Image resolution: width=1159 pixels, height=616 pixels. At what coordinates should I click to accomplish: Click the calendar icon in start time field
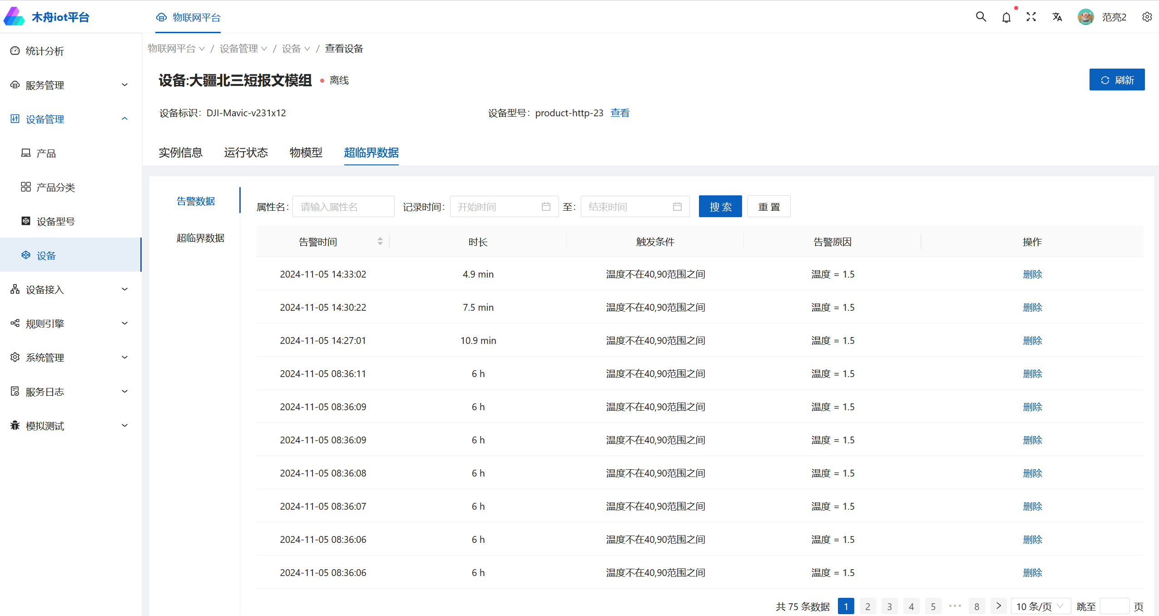[546, 207]
